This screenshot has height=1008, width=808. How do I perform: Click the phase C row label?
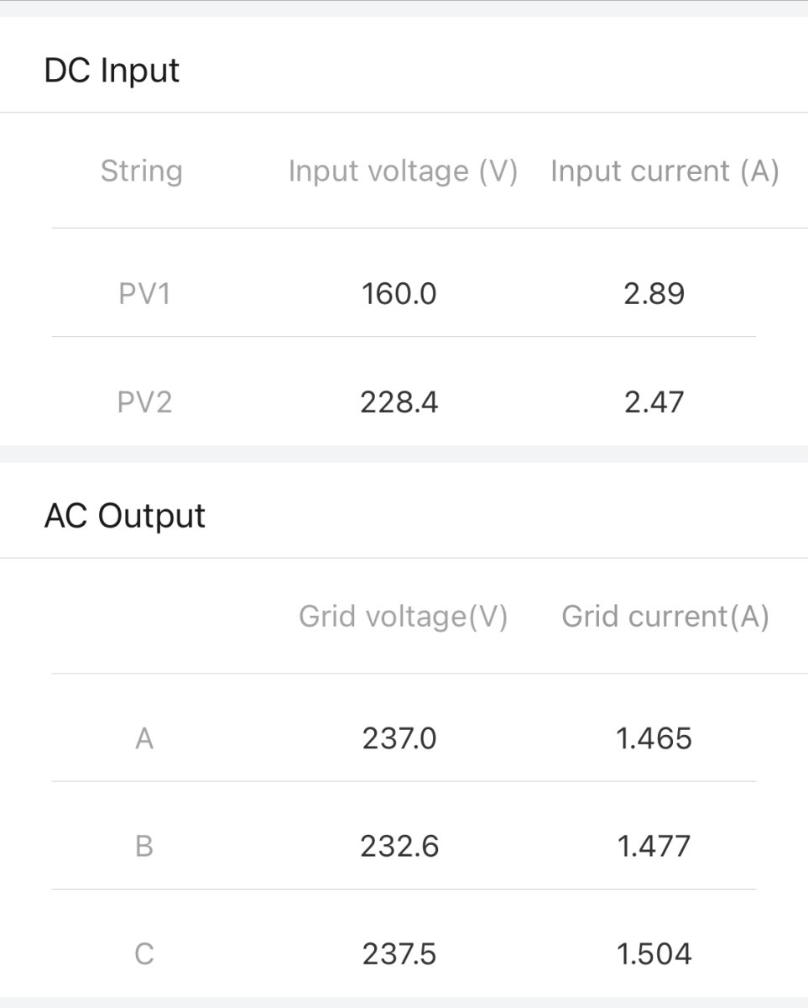144,955
